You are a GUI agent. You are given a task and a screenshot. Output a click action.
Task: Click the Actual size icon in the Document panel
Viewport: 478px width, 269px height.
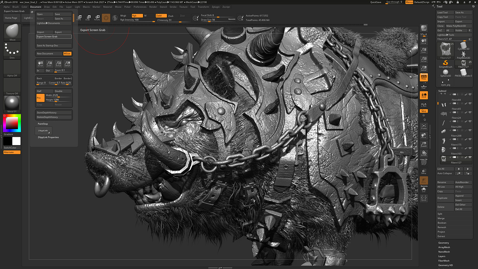point(59,63)
